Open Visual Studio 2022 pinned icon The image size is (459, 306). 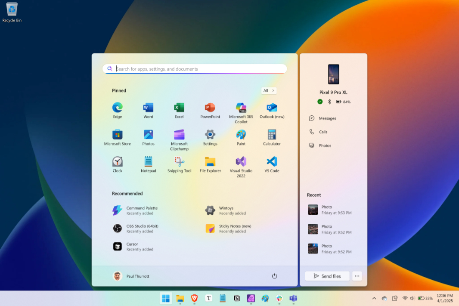(241, 167)
